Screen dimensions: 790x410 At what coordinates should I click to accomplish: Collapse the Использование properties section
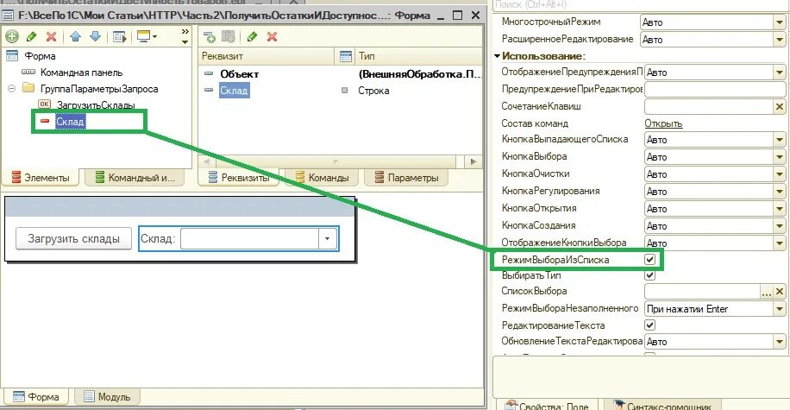pos(498,56)
